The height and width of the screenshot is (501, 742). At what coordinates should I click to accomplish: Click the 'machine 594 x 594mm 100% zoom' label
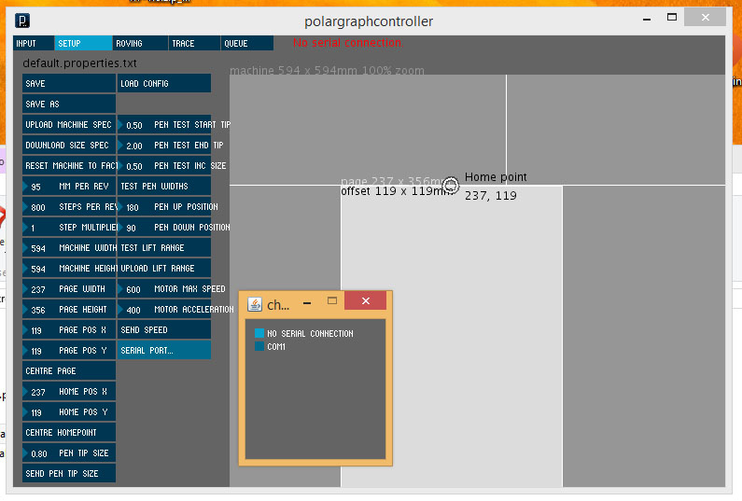pos(327,71)
